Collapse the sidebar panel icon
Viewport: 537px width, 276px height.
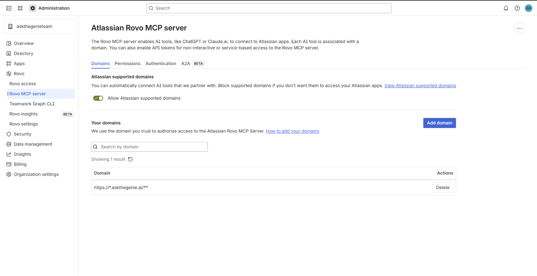(x=9, y=8)
